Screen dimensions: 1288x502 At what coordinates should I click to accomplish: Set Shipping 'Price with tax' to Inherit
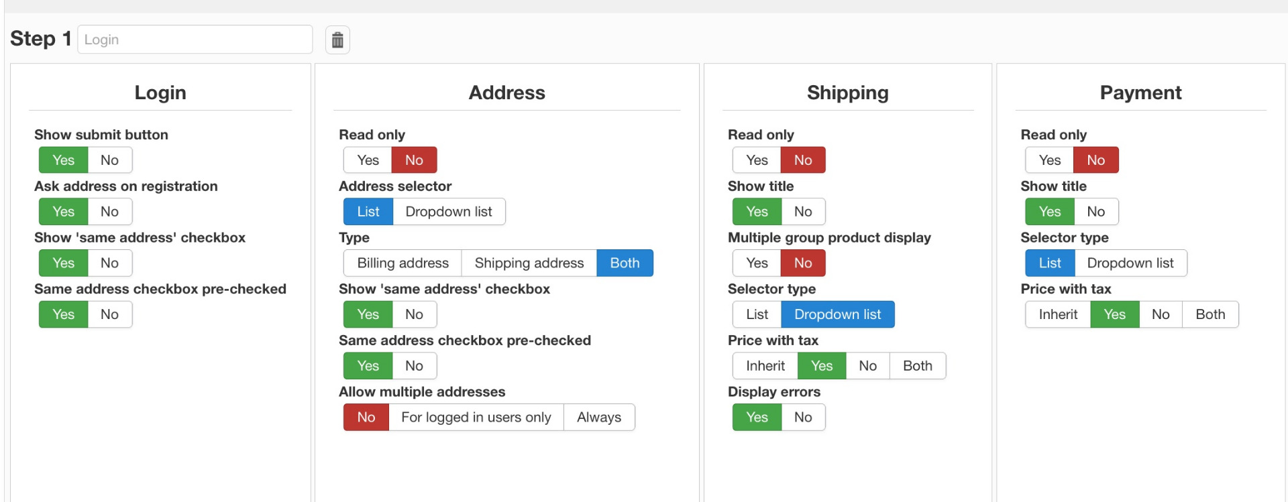click(x=765, y=366)
